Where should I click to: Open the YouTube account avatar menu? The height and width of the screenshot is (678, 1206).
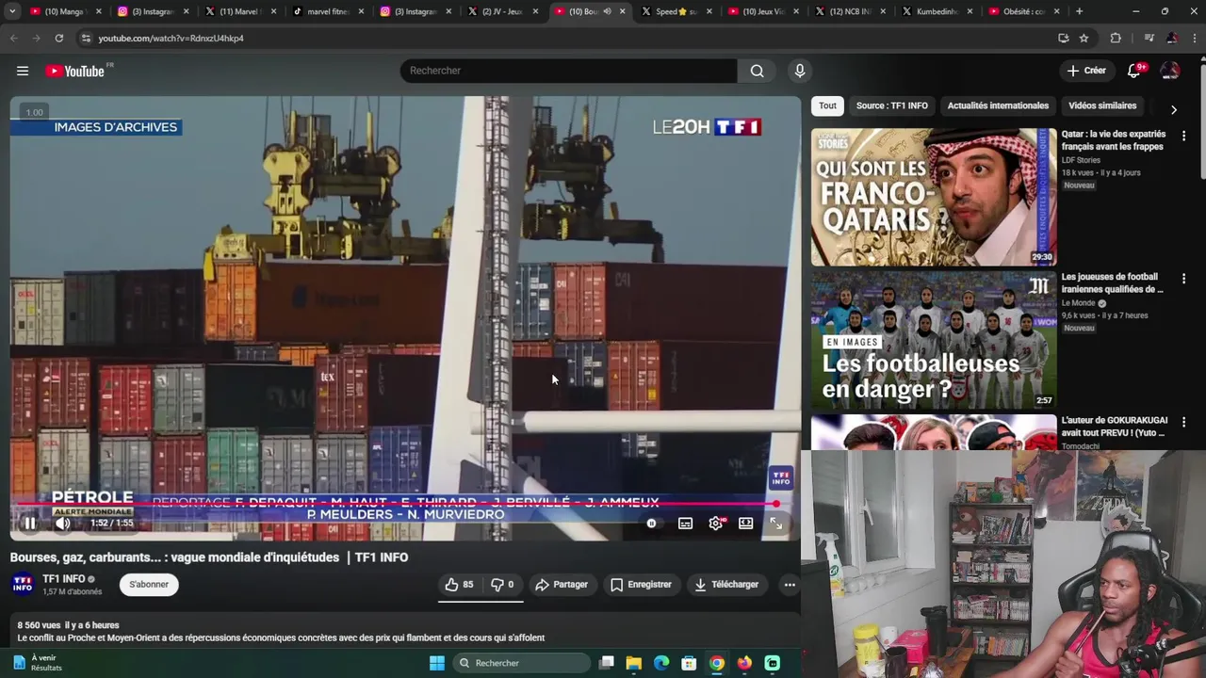pos(1170,71)
